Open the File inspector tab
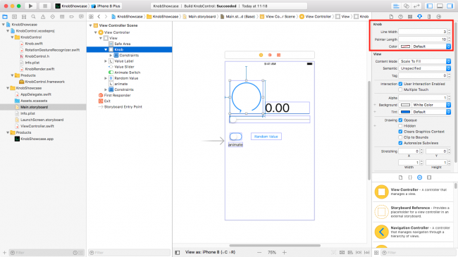Viewport: 458px width, 257px height. [391, 17]
